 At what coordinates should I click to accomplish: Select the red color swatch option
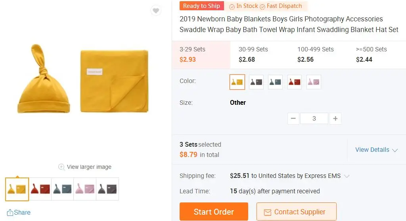[295, 82]
